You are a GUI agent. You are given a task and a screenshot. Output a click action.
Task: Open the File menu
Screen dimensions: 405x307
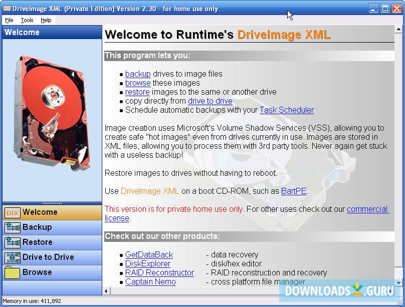click(x=9, y=20)
